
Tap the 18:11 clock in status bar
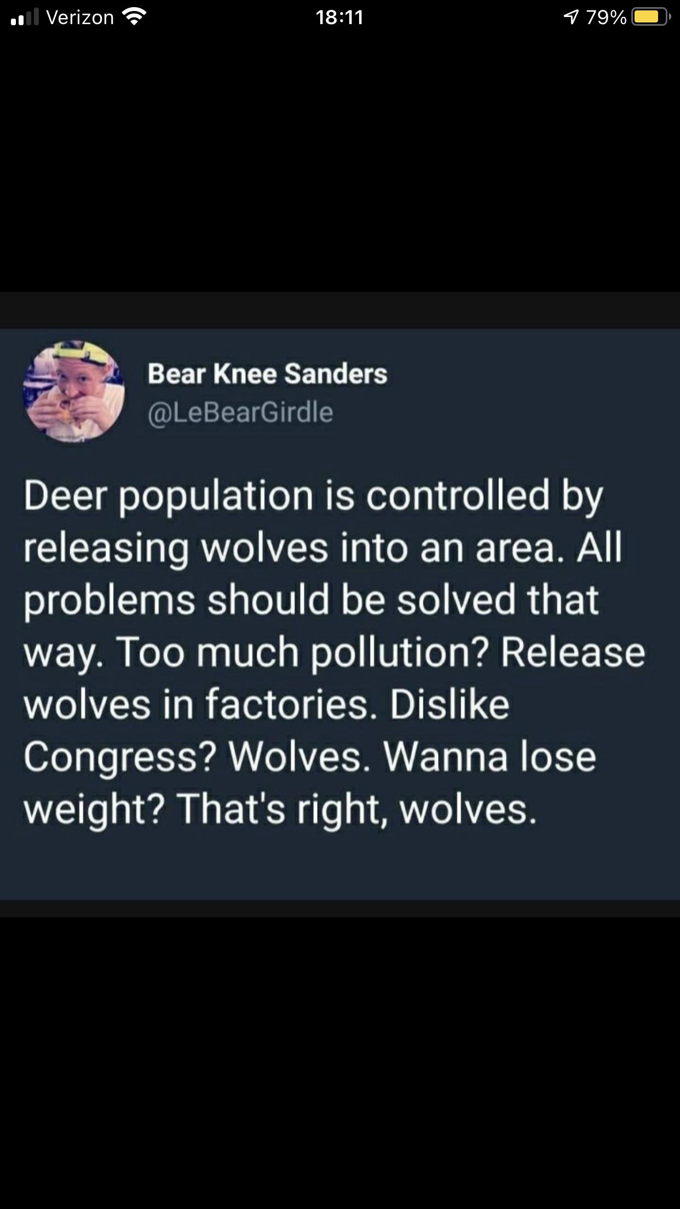click(x=339, y=18)
